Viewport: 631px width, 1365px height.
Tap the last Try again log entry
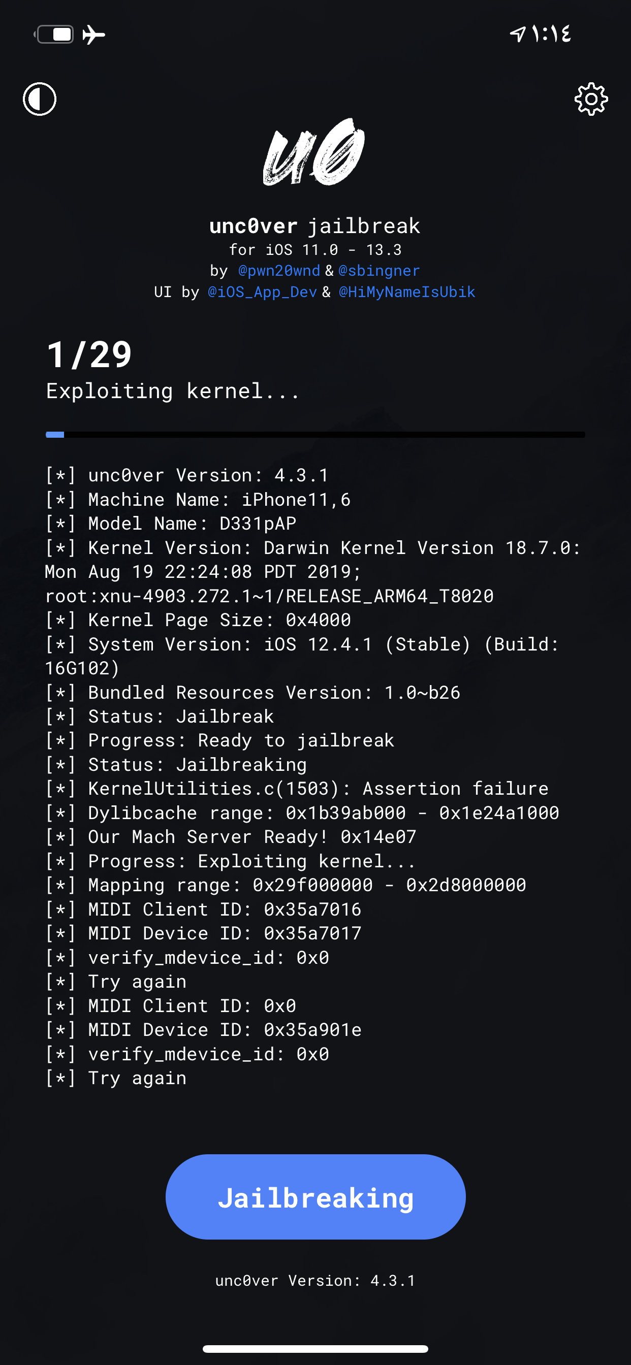coord(116,1078)
